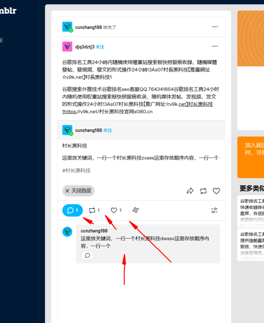This screenshot has height=323, width=264.
Task: Like the post with the heart icon
Action: pyautogui.click(x=216, y=191)
